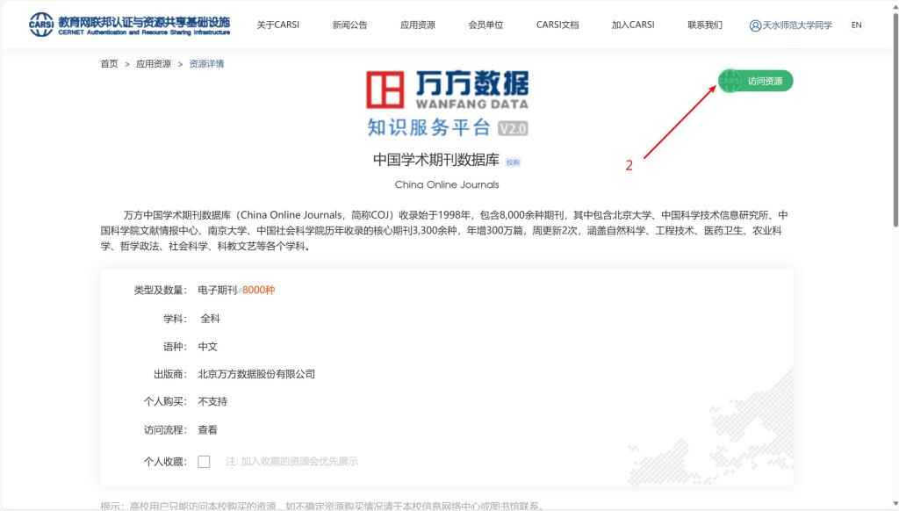This screenshot has height=511, width=899.
Task: Click the publisher name 北京万方数据股份有限公司
Action: tap(256, 374)
